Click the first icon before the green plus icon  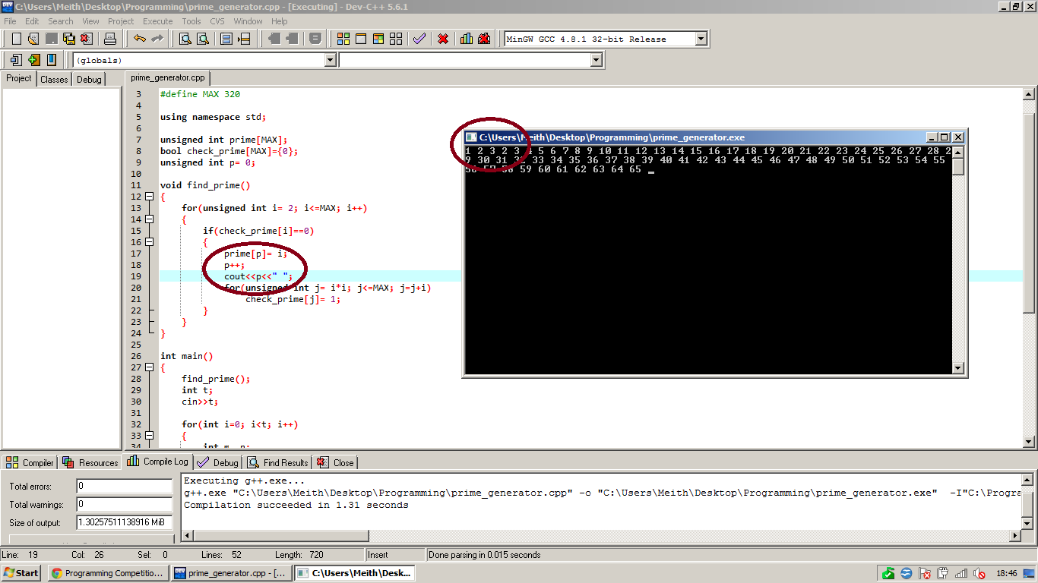(16, 60)
